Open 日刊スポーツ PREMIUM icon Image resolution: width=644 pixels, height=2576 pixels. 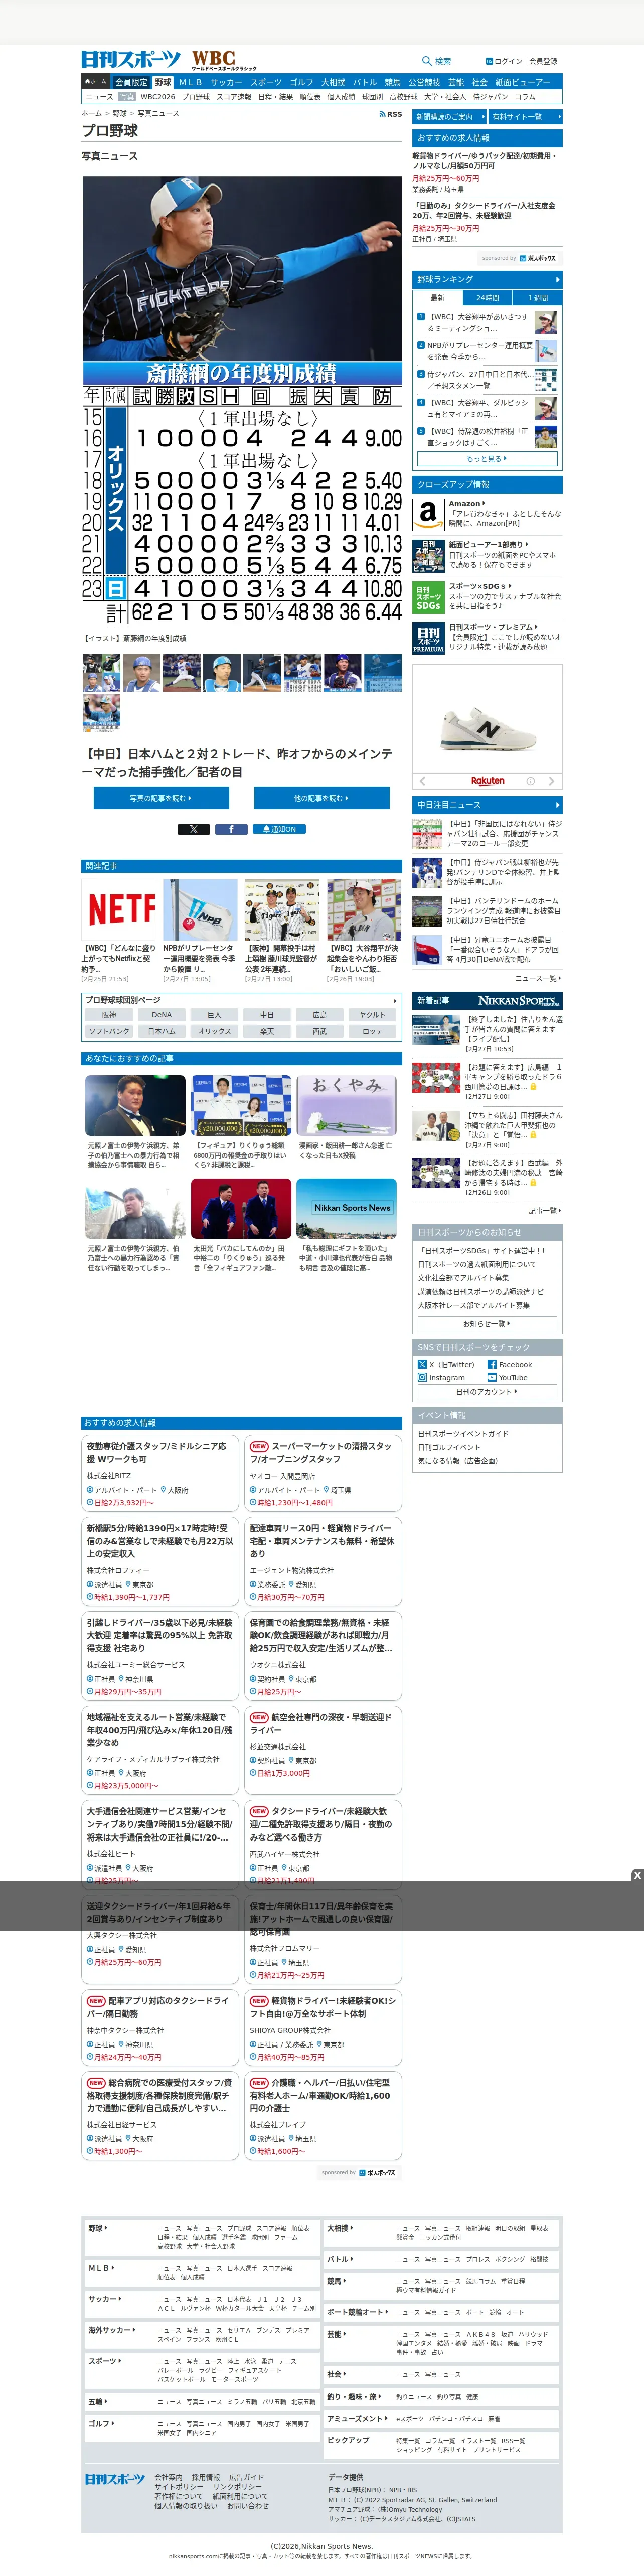[x=428, y=638]
